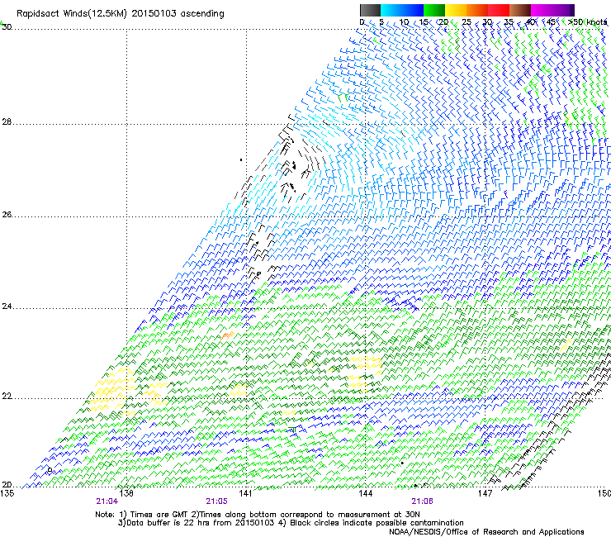Click the latitude label '24'

[7, 307]
